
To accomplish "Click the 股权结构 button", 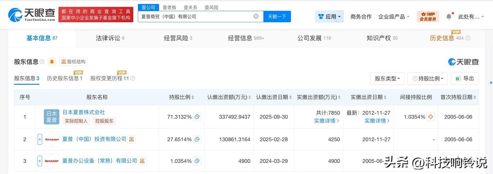I will (x=73, y=62).
